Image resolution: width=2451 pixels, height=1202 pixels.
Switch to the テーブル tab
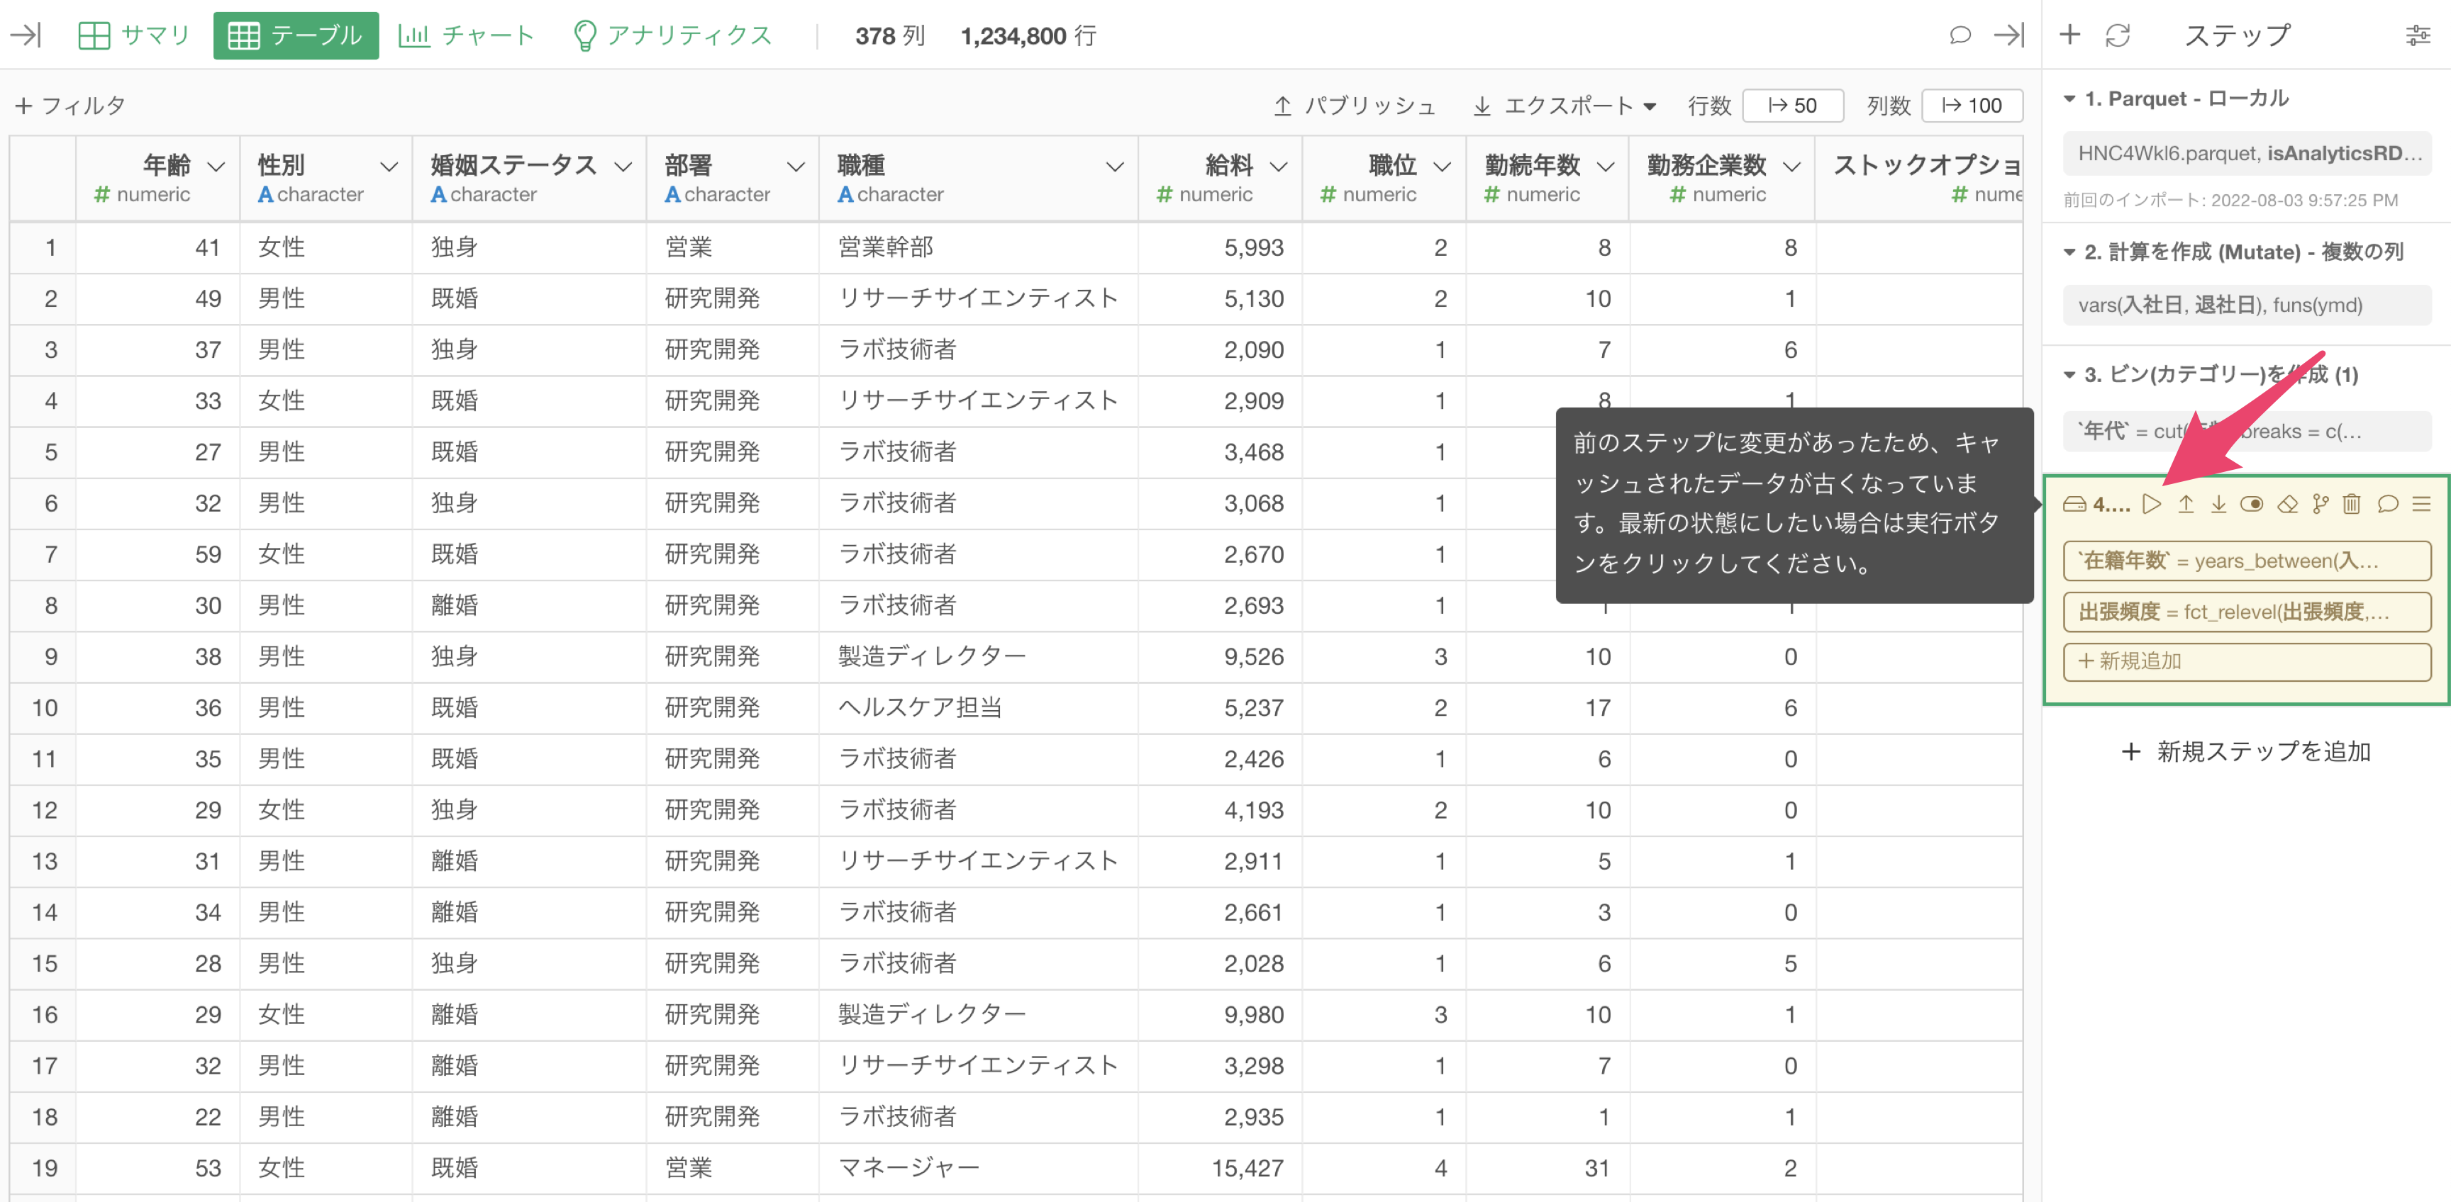point(296,35)
